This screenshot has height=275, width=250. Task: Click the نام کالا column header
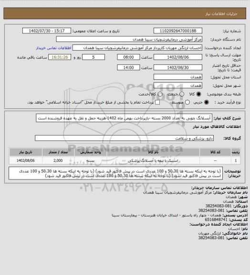(153, 152)
